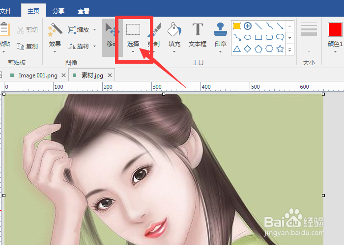Viewport: 344px width, 245px height.
Task: Open the 缩放 dropdown arrow
Action: pyautogui.click(x=94, y=30)
